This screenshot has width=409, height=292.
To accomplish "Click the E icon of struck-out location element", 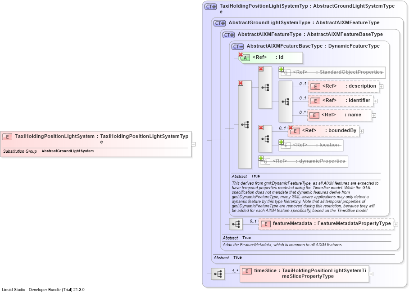I will click(286, 146).
